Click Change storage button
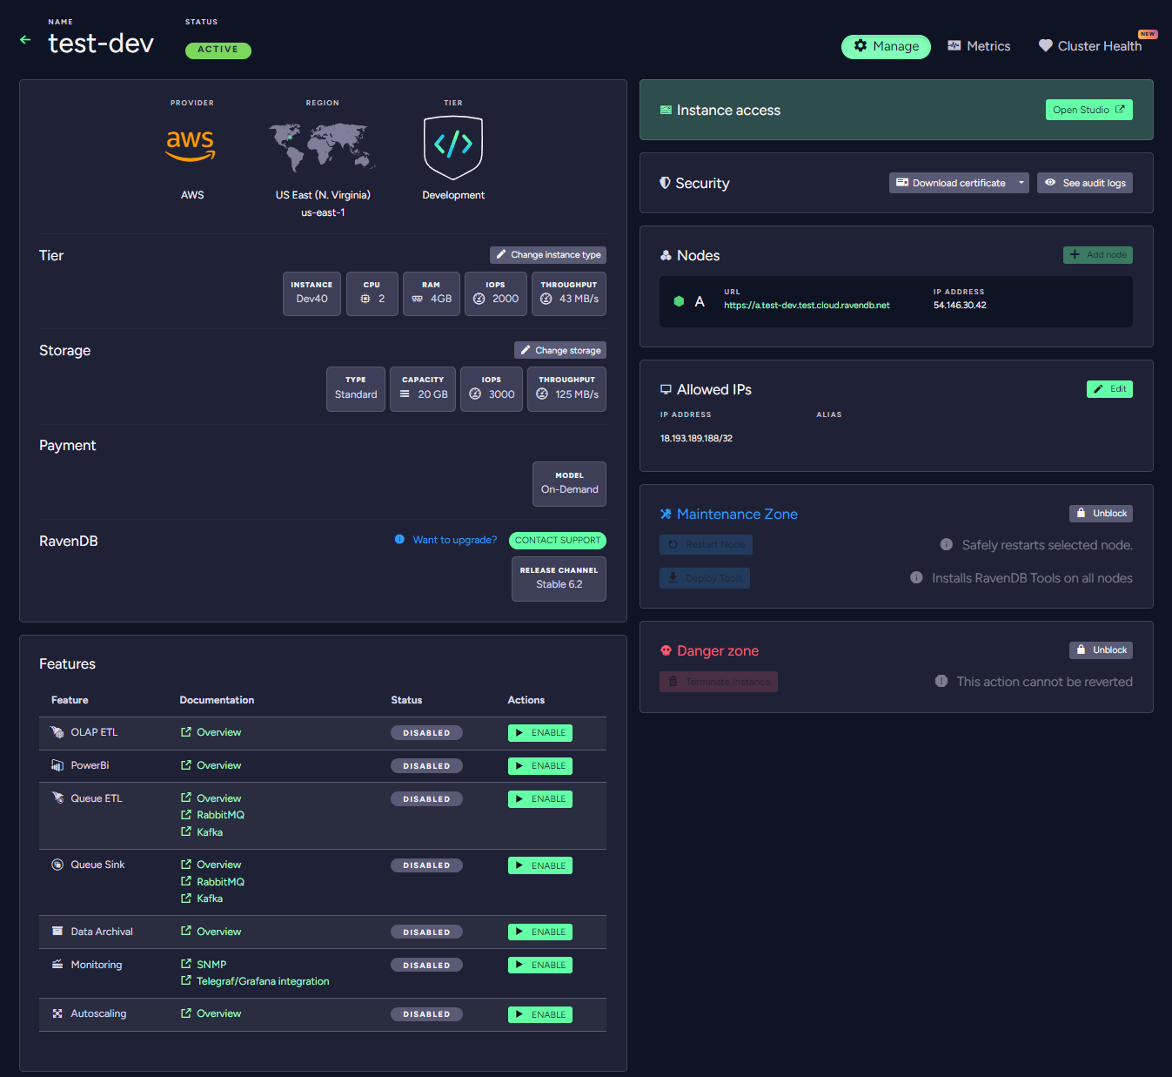The image size is (1172, 1077). (x=560, y=350)
